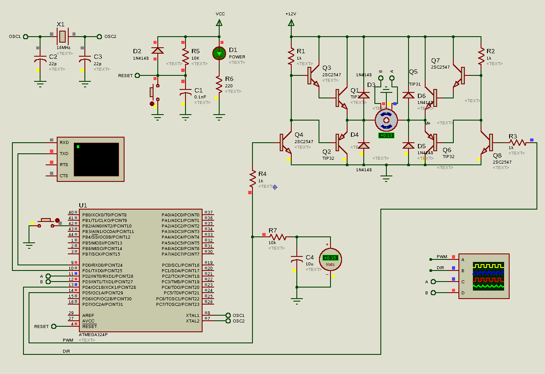Select resistor R5 10K
The width and height of the screenshot is (545, 374).
tap(185, 57)
